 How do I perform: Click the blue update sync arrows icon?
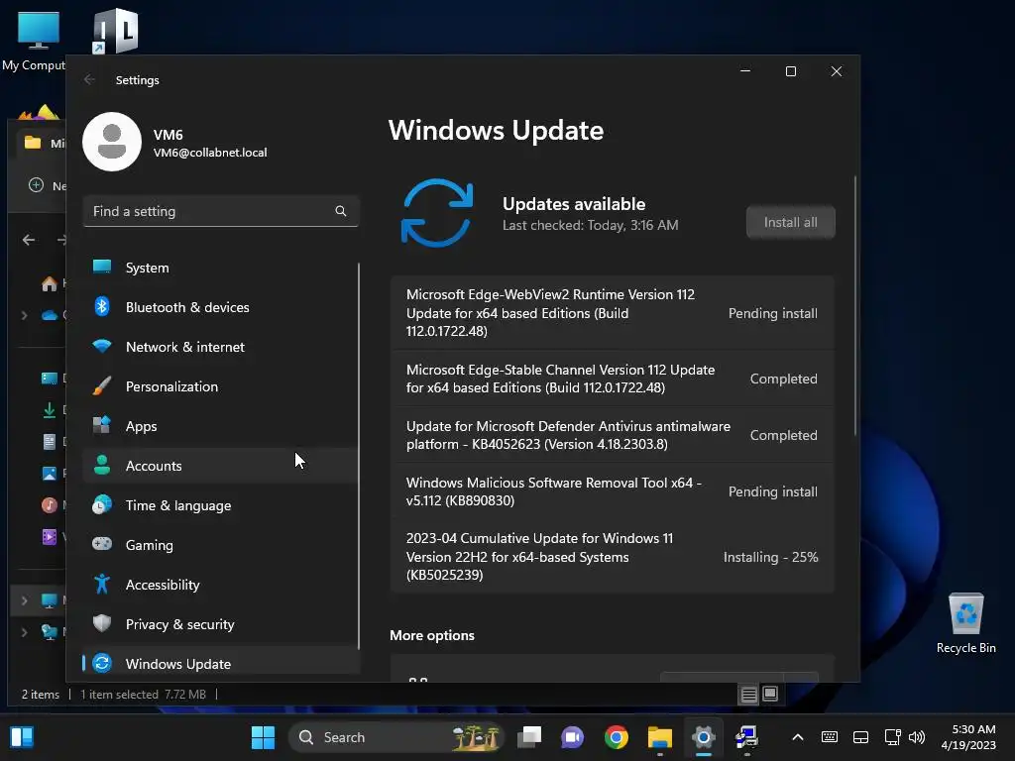click(437, 213)
